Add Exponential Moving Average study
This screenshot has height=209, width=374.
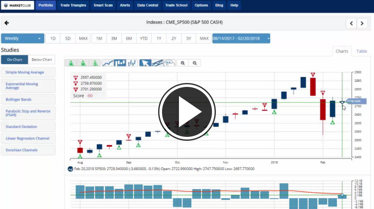28,86
